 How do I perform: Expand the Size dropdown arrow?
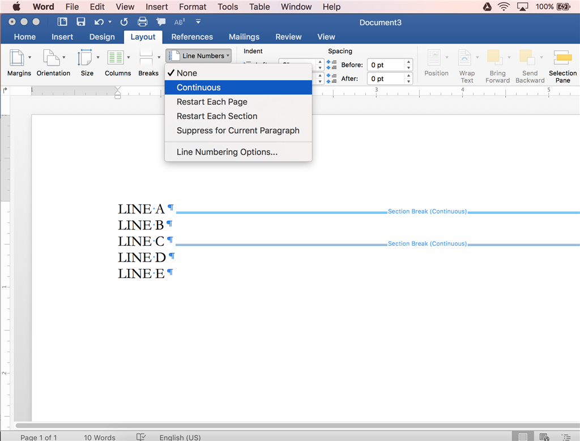(97, 57)
